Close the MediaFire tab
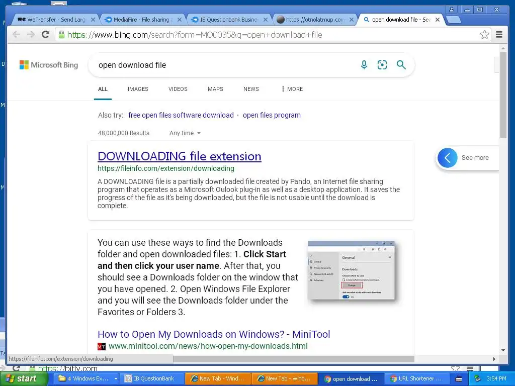 [180, 20]
